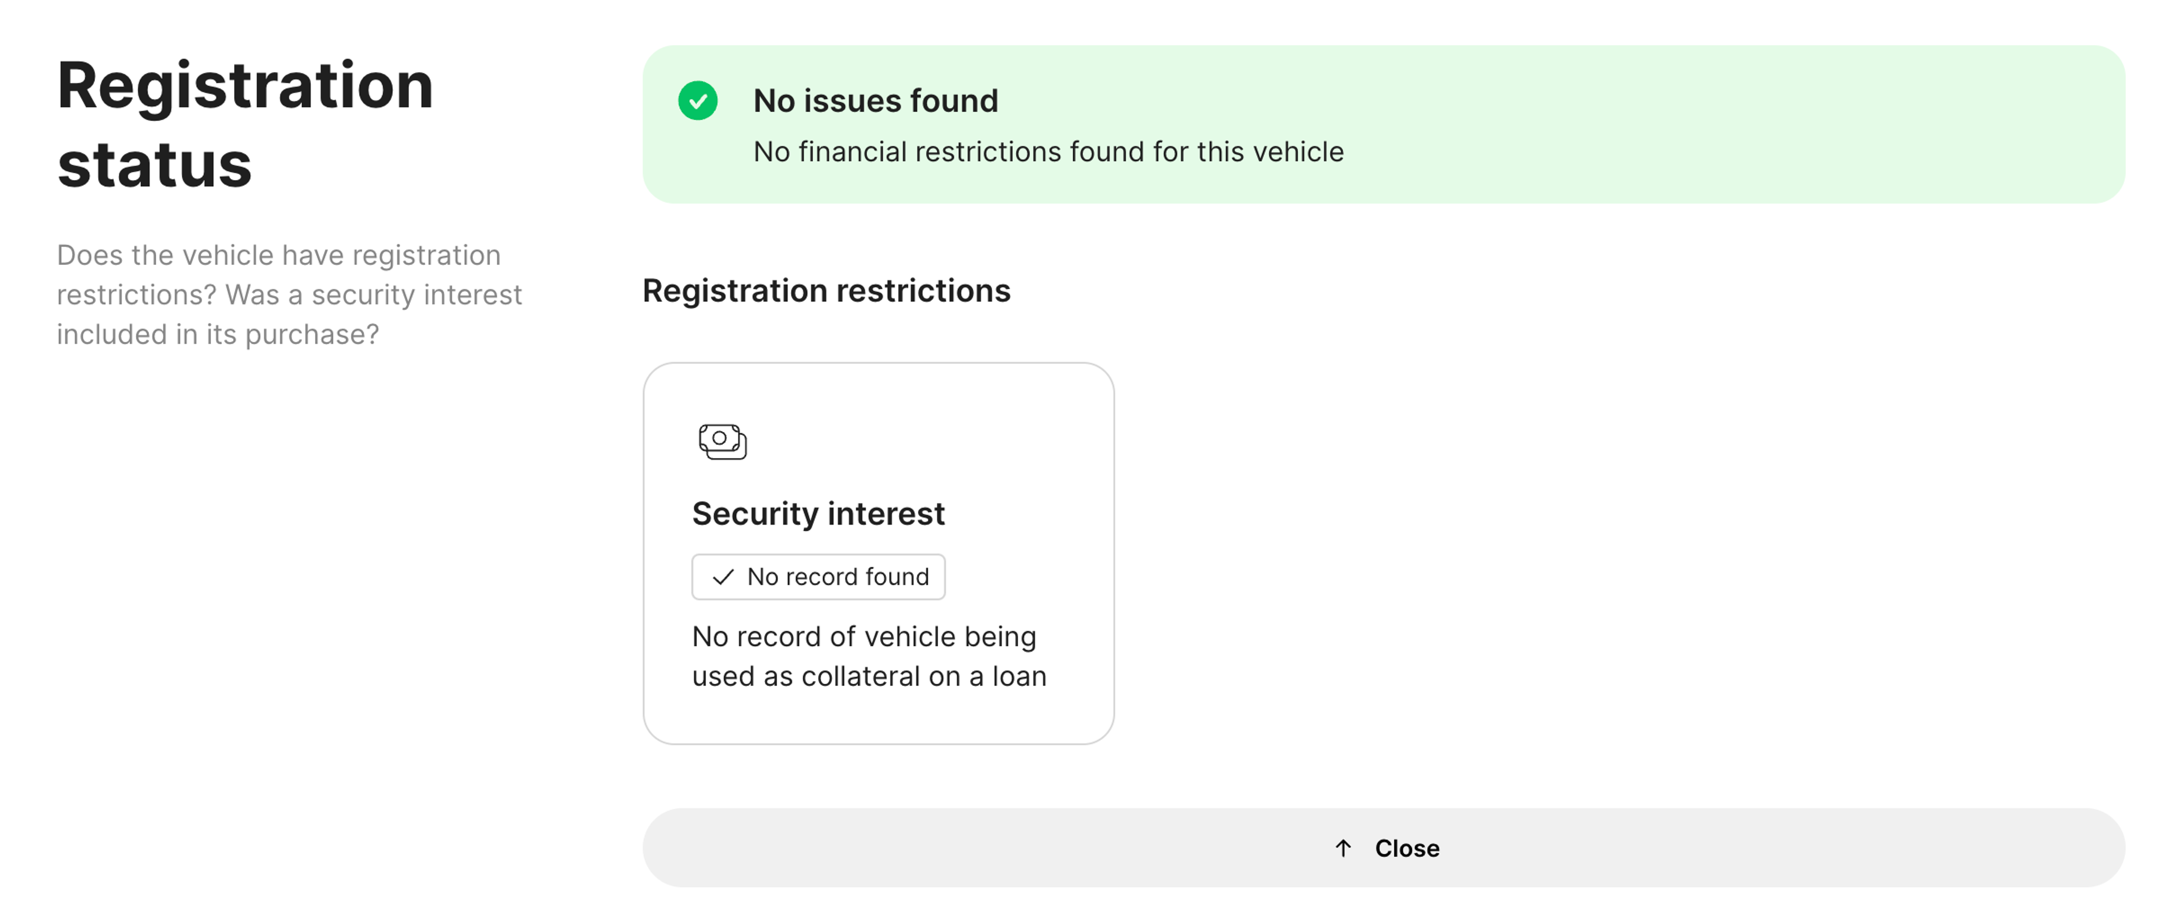Image resolution: width=2183 pixels, height=923 pixels.
Task: Click the checkmark in the No record found badge
Action: [723, 577]
